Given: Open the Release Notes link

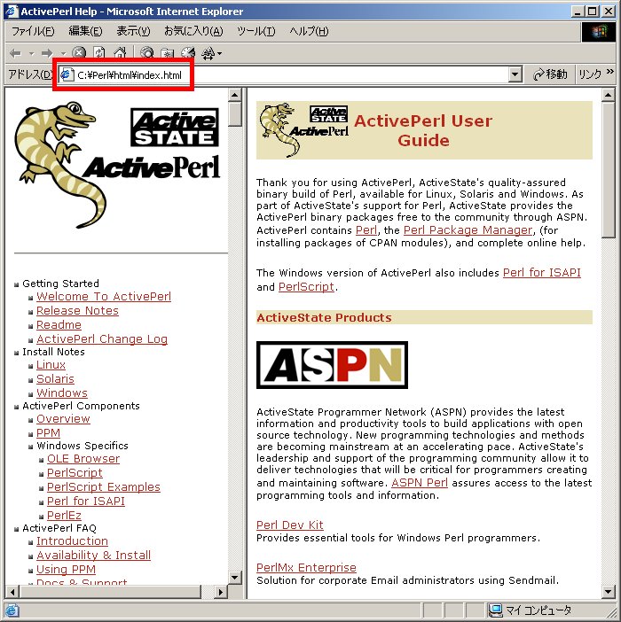Looking at the screenshot, I should click(x=77, y=311).
